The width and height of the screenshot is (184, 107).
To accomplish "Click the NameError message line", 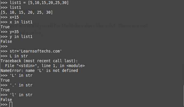I will [39, 70].
